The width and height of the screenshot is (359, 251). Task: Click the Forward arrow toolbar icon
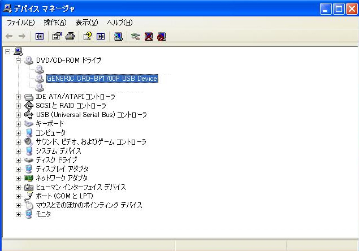tap(22, 36)
